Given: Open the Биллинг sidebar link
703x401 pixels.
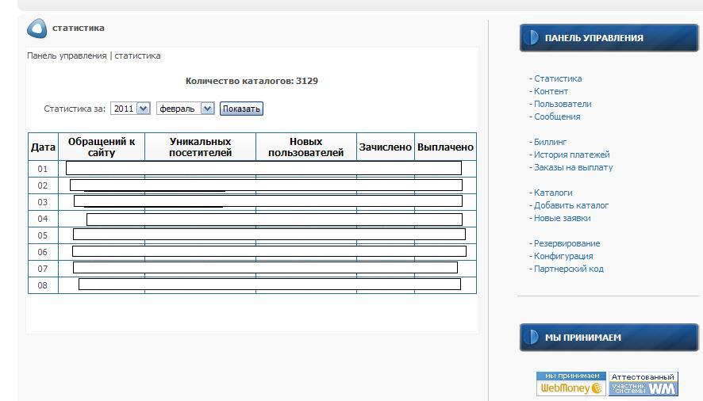Looking at the screenshot, I should click(x=550, y=142).
